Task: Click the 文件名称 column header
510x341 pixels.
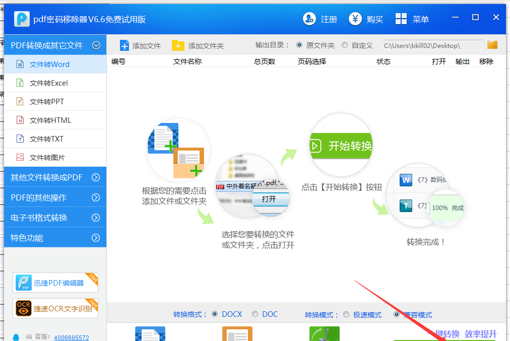Action: (187, 61)
